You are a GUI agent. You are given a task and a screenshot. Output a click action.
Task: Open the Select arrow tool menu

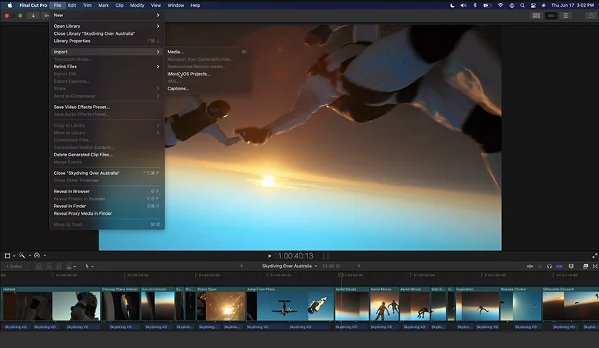click(89, 267)
